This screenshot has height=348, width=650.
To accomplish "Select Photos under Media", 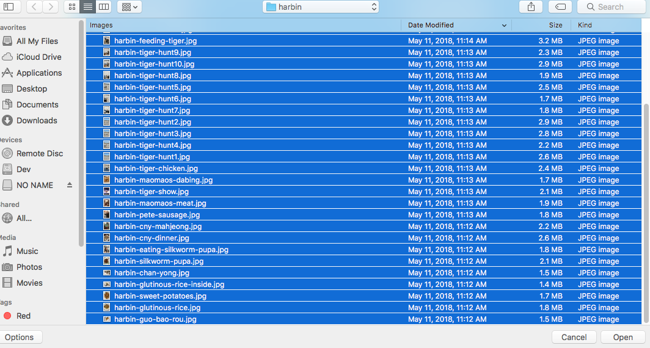I will (x=29, y=267).
